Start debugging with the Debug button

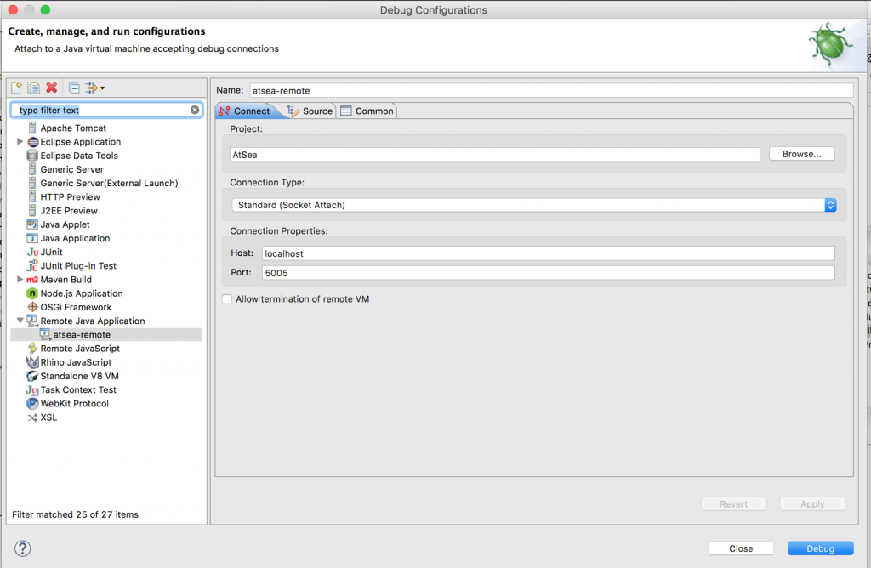819,548
